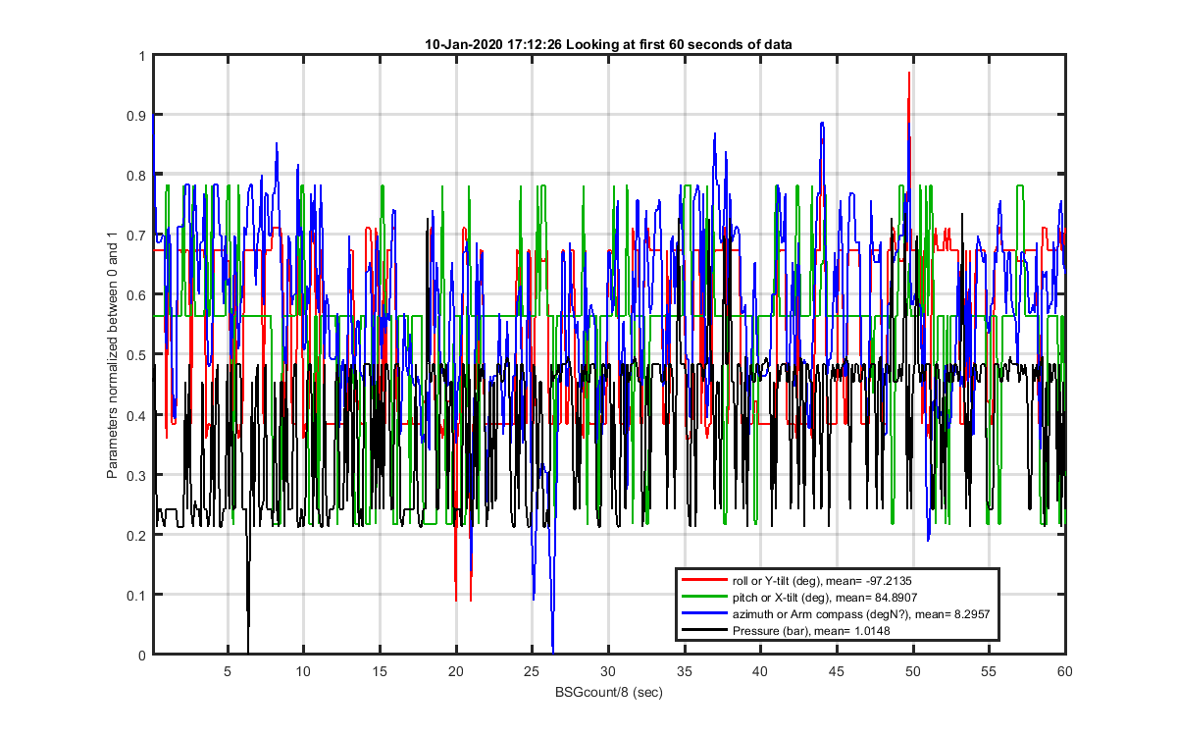Viewport: 1177px width, 736px height.
Task: Click y-axis tick label 0.9
Action: [136, 116]
